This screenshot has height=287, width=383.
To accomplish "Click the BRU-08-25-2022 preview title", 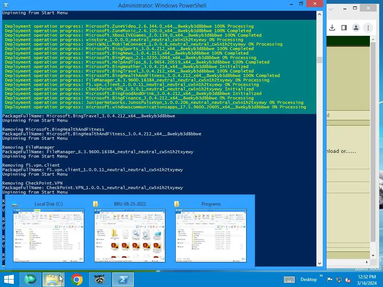I will tap(130, 204).
